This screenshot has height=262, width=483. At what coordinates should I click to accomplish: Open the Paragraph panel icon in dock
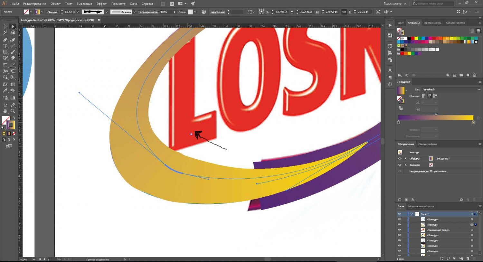[x=390, y=77]
